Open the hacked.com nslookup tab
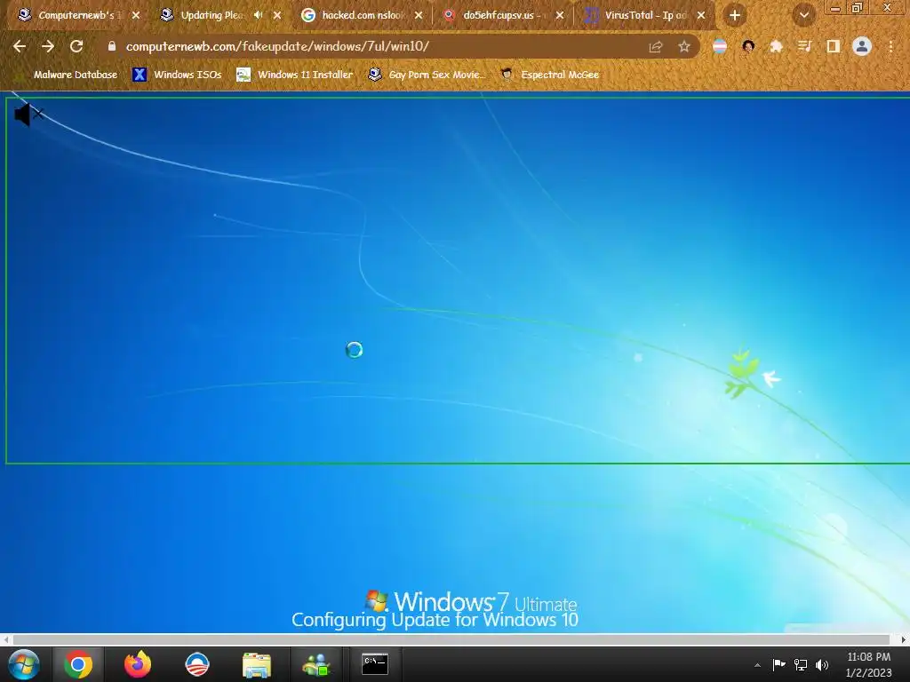910x682 pixels. point(363,15)
